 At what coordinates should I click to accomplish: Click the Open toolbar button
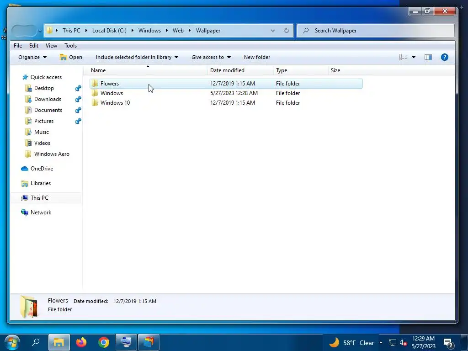71,57
